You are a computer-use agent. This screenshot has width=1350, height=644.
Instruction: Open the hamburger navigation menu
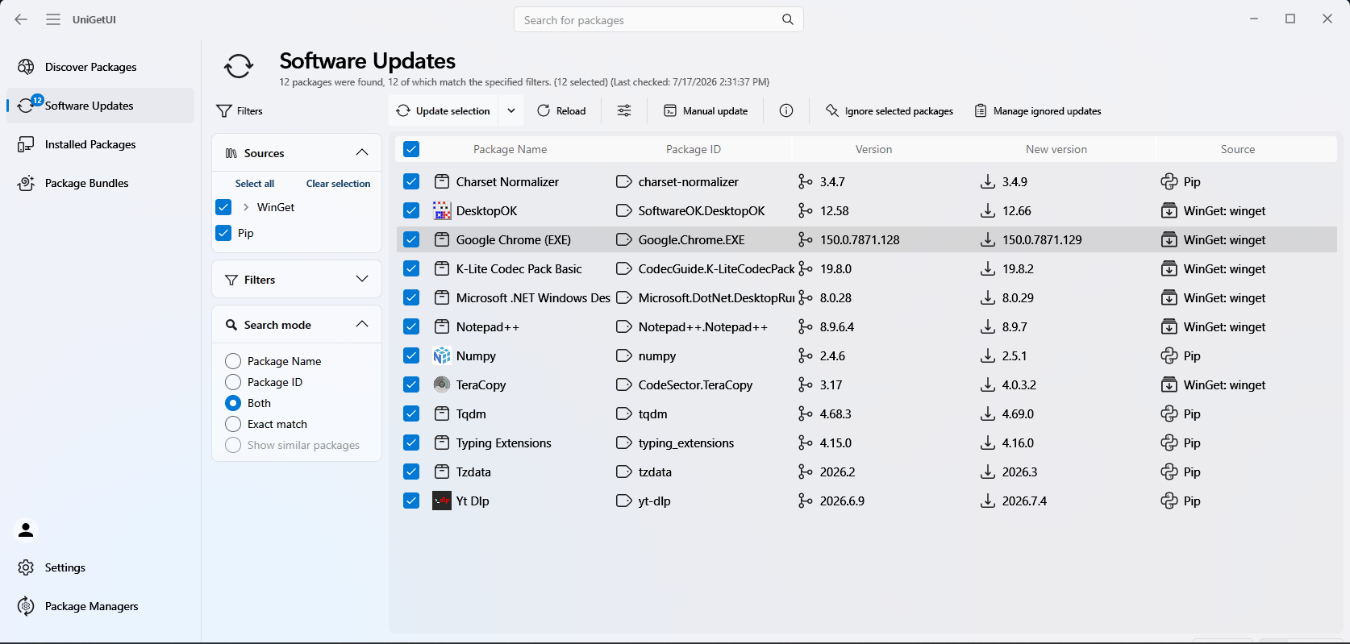53,19
